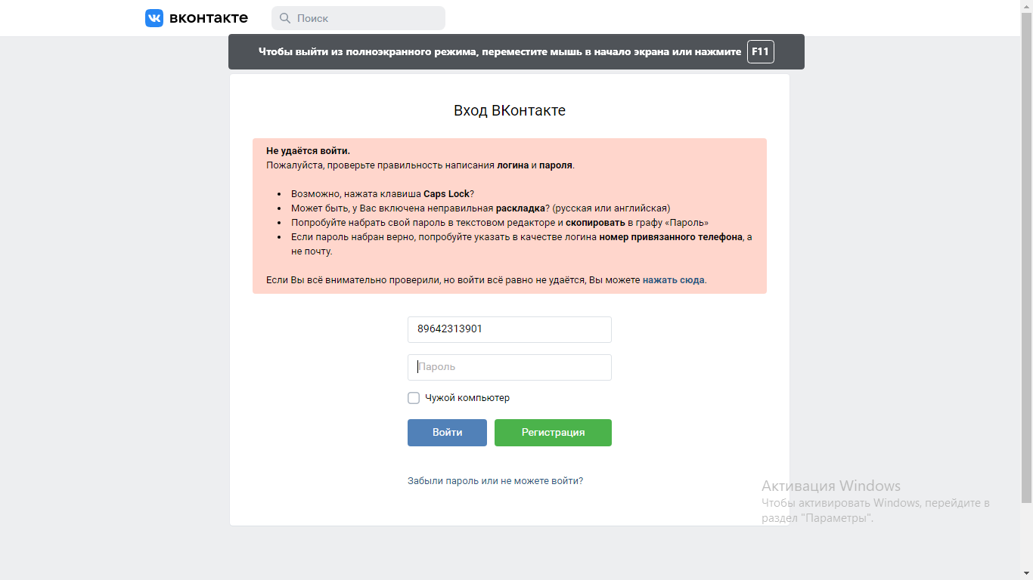Screen dimensions: 1033x580
Task: Click the Войти button
Action: [447, 433]
